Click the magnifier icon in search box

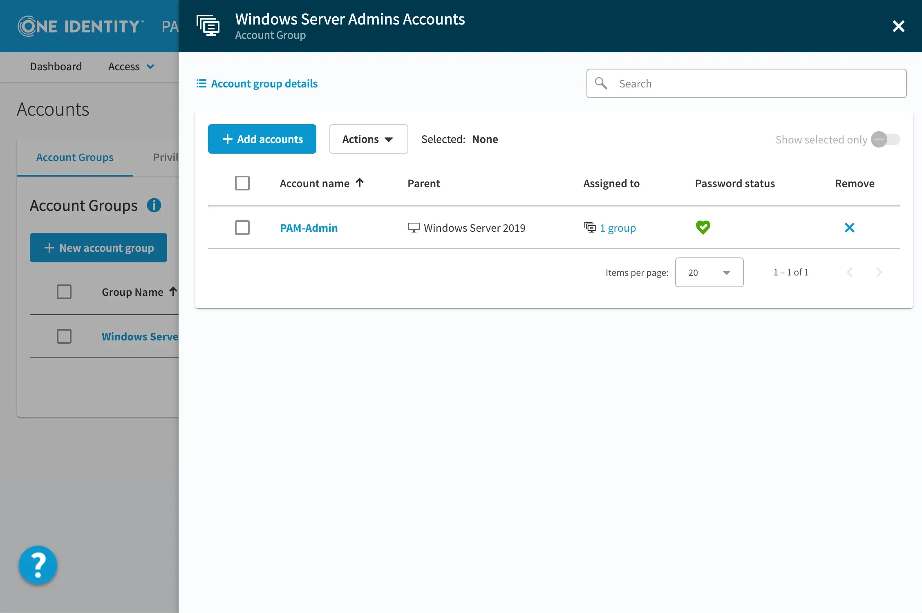(601, 83)
